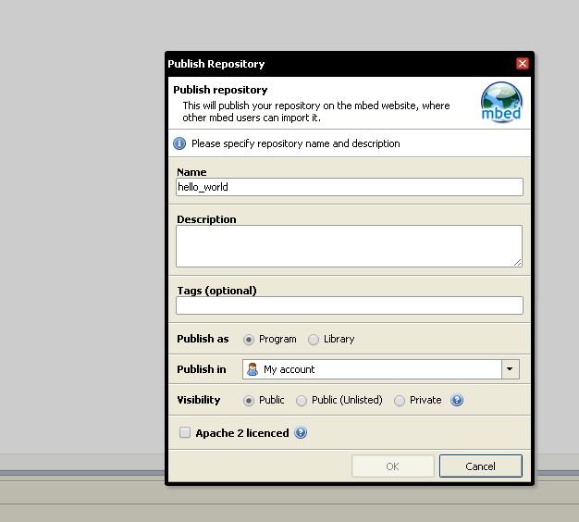
Task: Click the Name field containing hello_world
Action: pyautogui.click(x=350, y=187)
